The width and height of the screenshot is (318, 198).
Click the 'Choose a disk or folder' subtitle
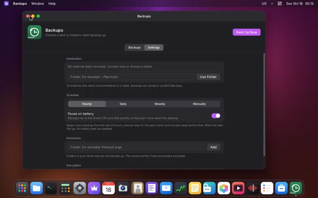[76, 35]
